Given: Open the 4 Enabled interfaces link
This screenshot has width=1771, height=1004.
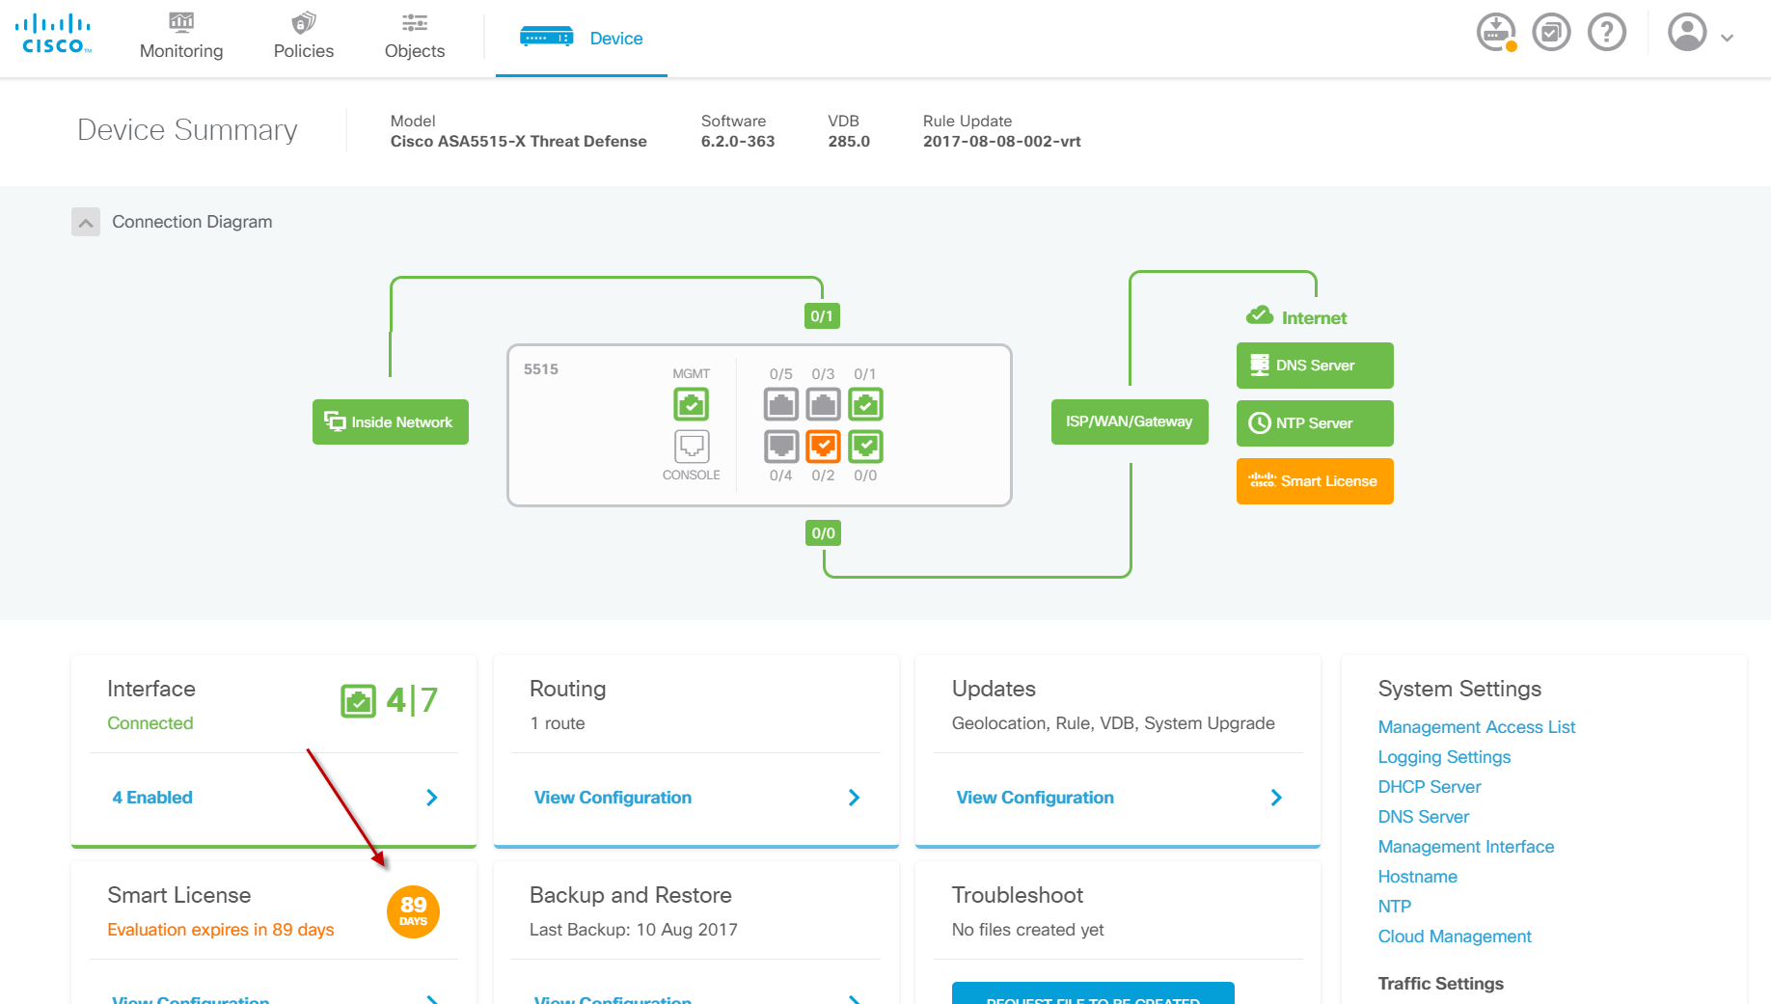Looking at the screenshot, I should click(x=152, y=798).
